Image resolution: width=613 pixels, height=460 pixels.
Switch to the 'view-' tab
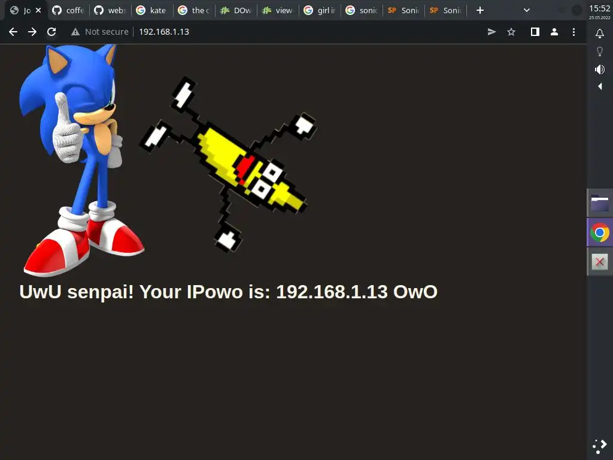(x=278, y=10)
